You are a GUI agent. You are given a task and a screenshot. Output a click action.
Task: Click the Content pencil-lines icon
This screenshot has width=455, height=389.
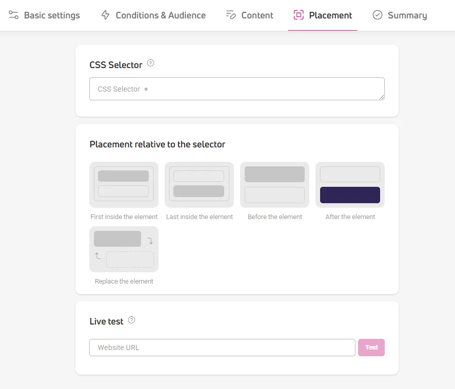(x=231, y=15)
